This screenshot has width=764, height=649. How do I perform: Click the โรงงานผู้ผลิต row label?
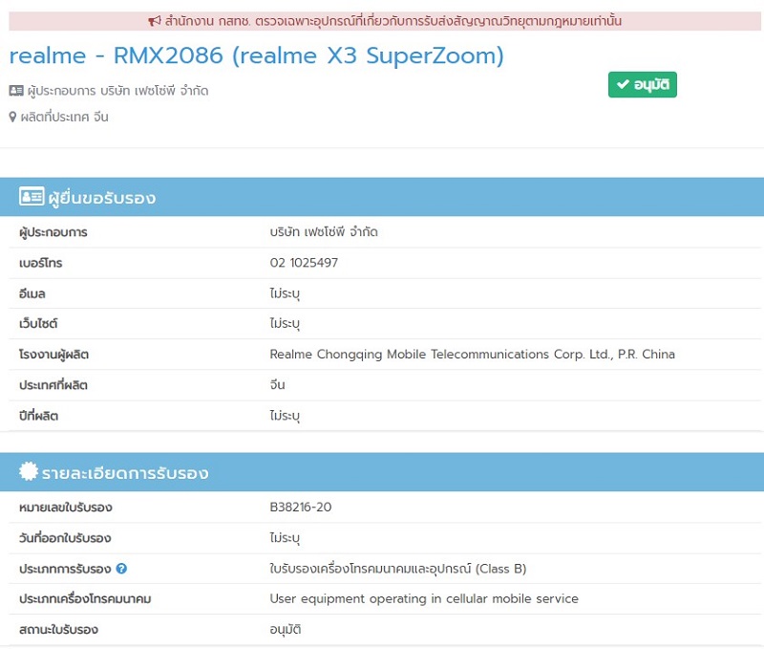click(53, 354)
